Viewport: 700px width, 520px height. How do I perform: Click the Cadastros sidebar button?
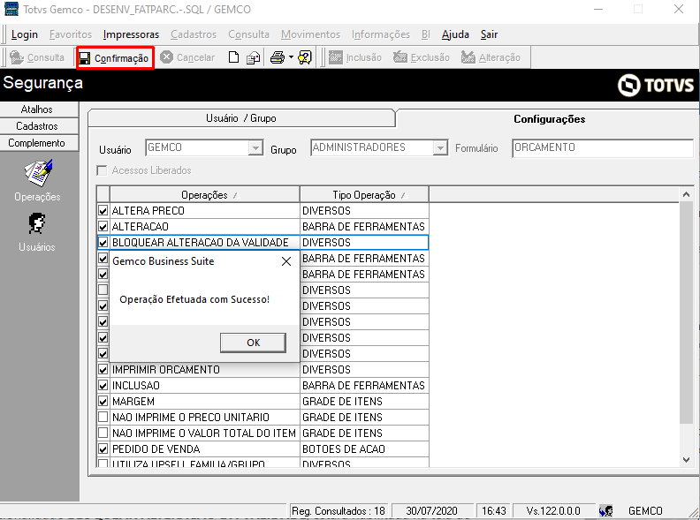tap(36, 126)
